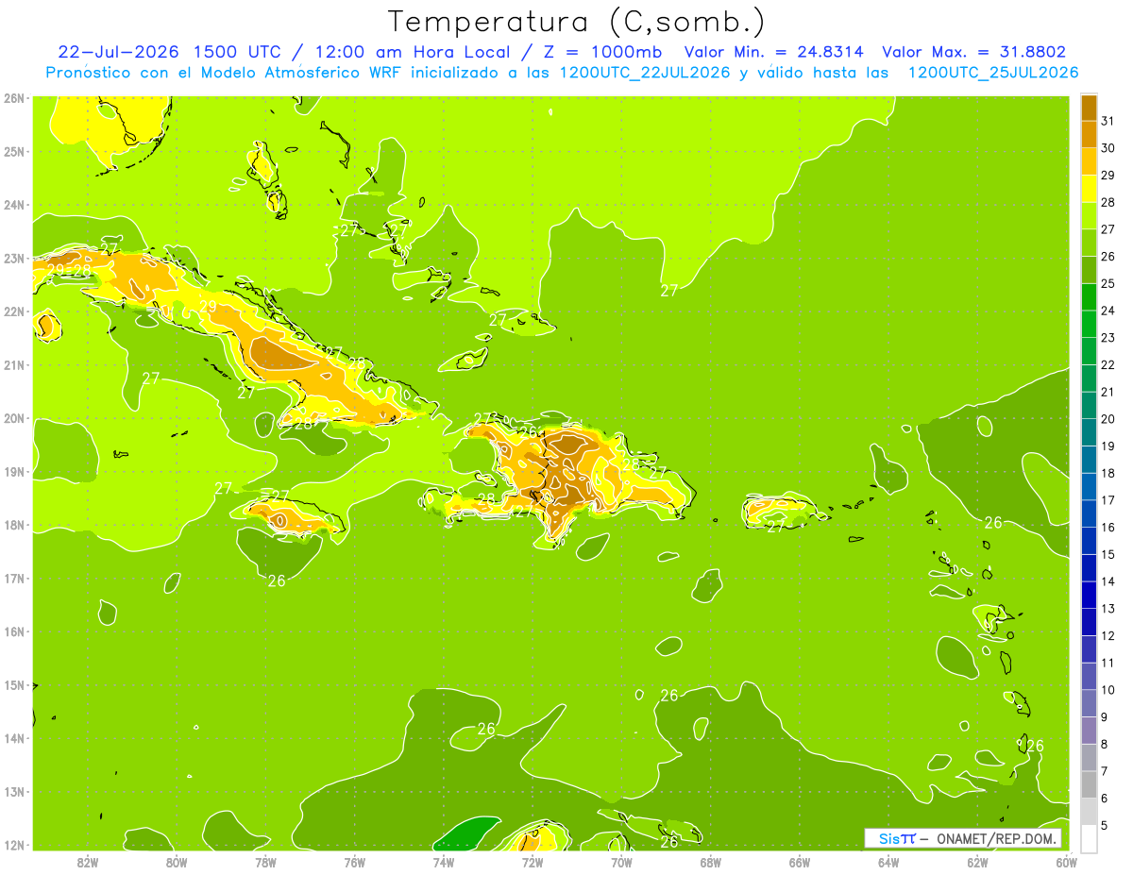Click the 'SisTT – ONAMET/REP.DOM.' credit box
This screenshot has width=1133, height=875.
[x=962, y=838]
